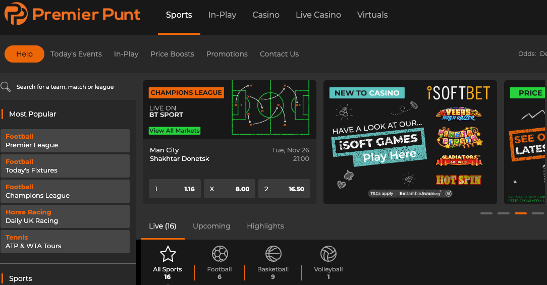Go to the second carousel slide indicator
The image size is (547, 285).
click(504, 213)
